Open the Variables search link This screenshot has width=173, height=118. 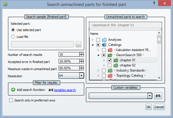pos(65,90)
